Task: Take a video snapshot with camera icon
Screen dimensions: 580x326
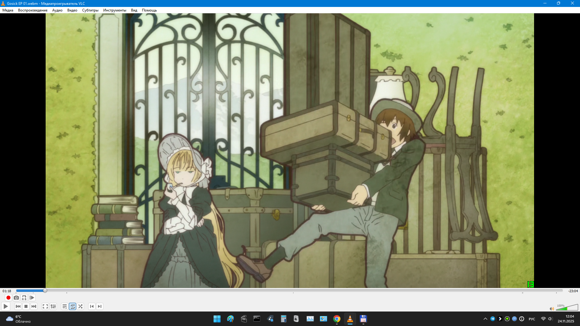Action: (16, 298)
